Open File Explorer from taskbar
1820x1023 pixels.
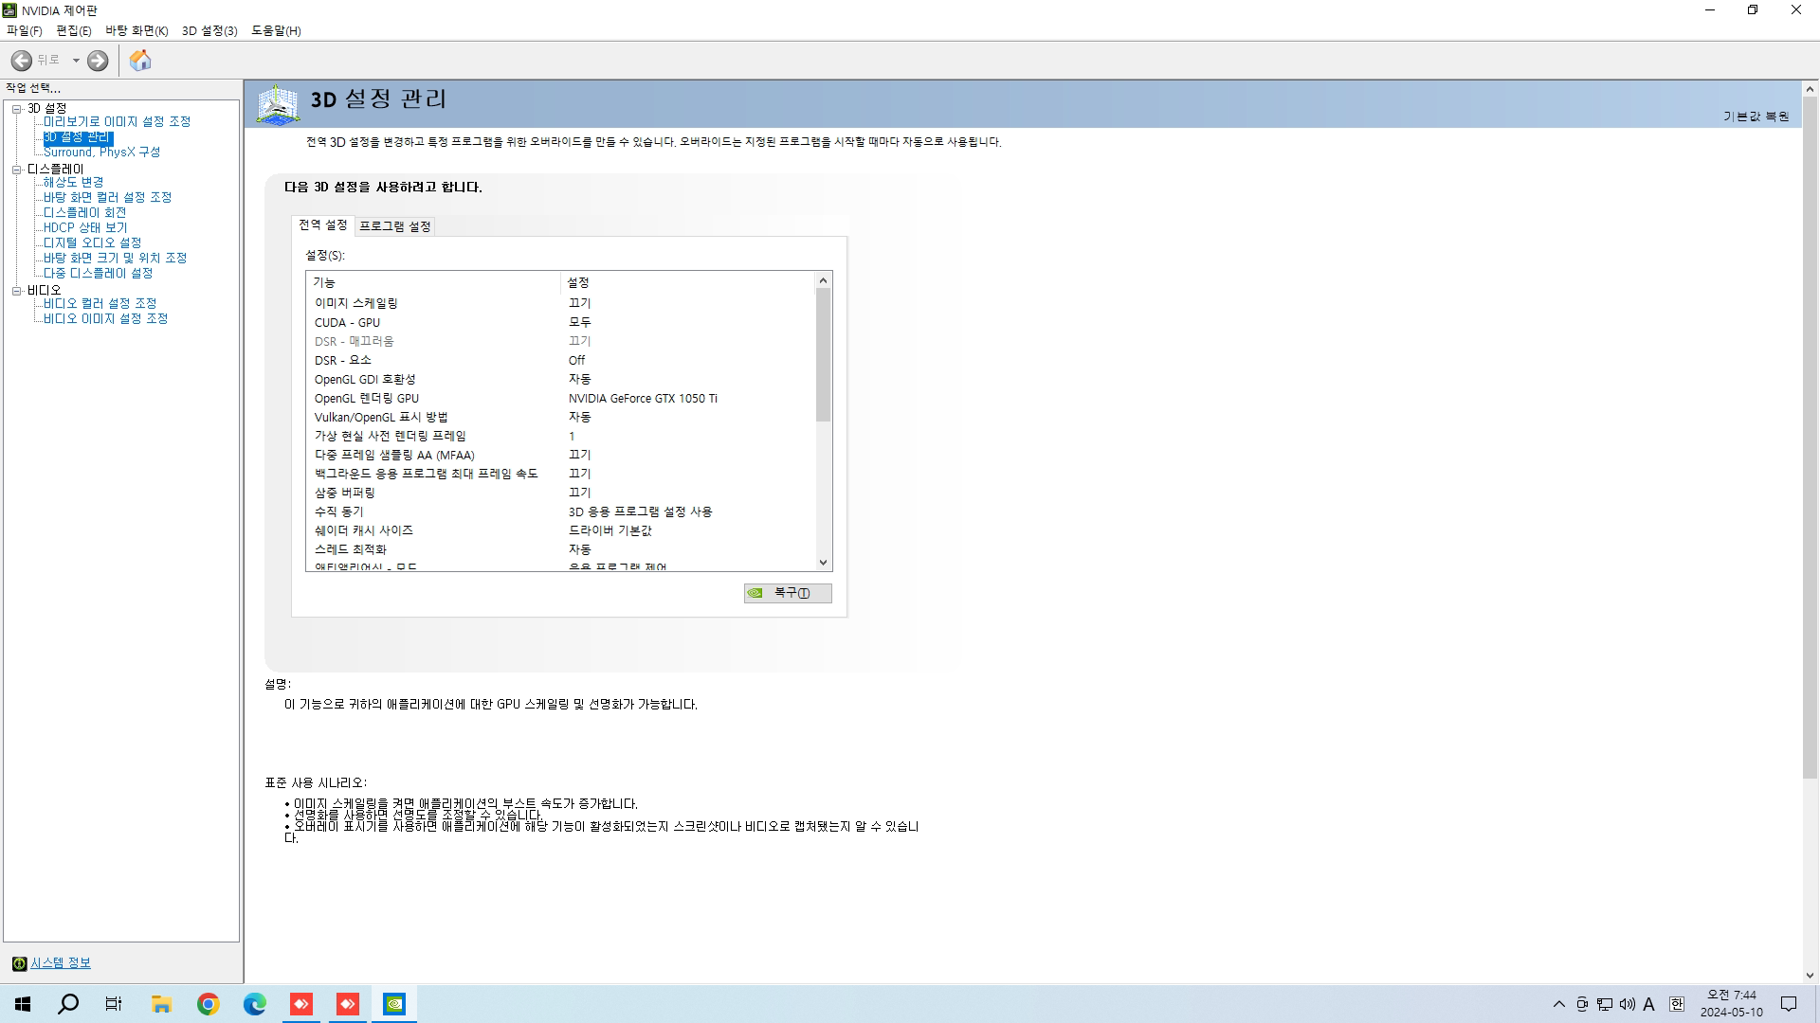(x=161, y=1004)
